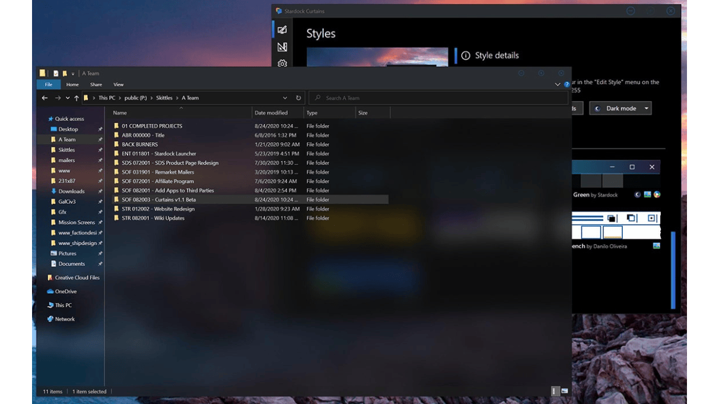
Task: Sort by the Type column header
Action: point(329,113)
